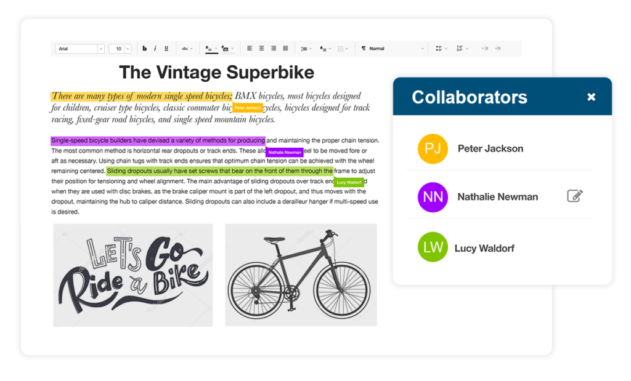This screenshot has width=631, height=381.
Task: Click the font size field showing 10
Action: click(x=118, y=49)
